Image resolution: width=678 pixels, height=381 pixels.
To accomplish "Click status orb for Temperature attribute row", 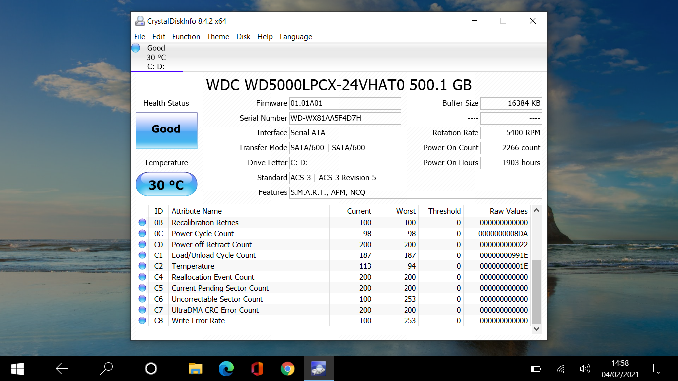I will pyautogui.click(x=142, y=266).
